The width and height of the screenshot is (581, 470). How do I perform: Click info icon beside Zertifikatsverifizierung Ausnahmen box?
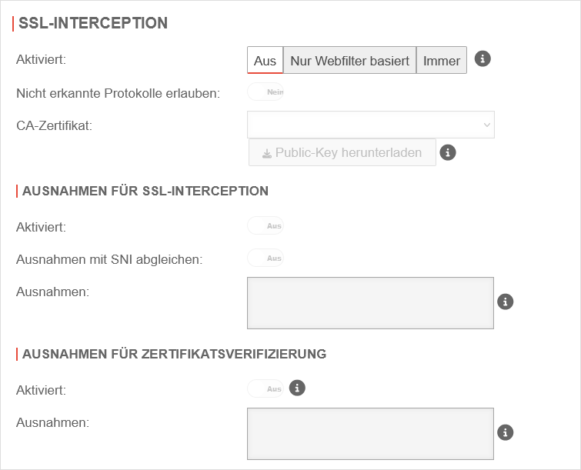tap(505, 433)
